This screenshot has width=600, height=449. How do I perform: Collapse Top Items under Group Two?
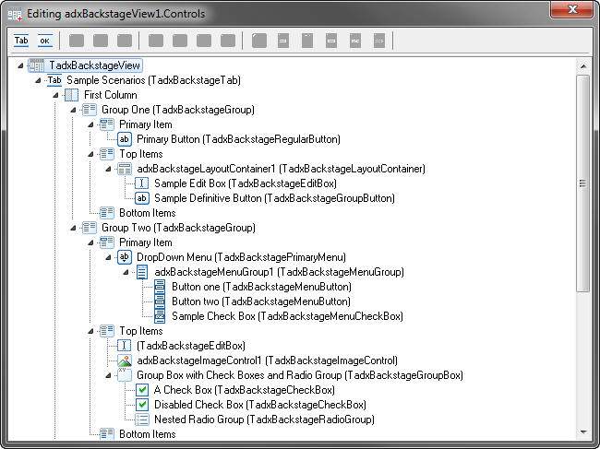click(90, 331)
